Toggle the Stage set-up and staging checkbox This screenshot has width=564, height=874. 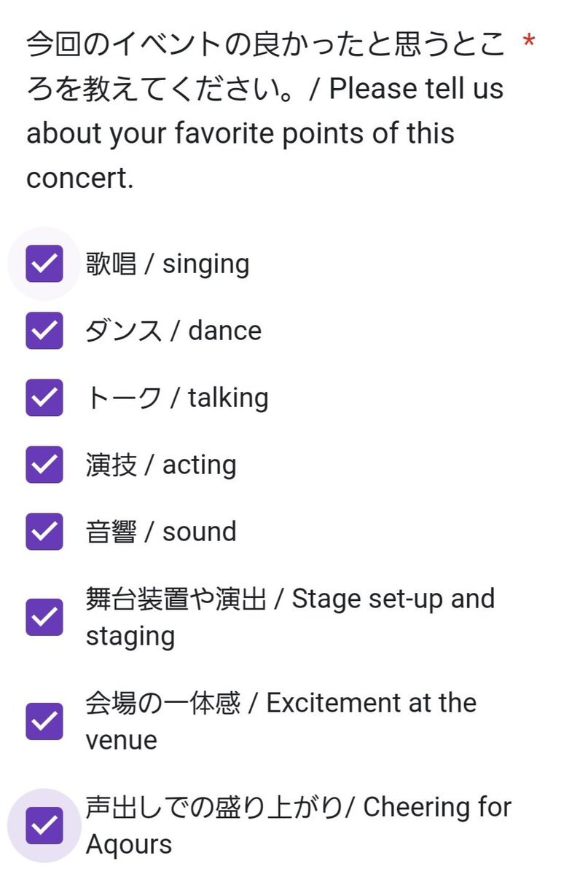pos(44,618)
